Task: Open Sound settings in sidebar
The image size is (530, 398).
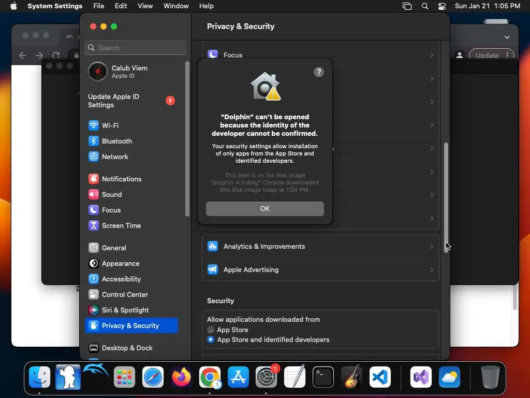Action: click(x=131, y=195)
